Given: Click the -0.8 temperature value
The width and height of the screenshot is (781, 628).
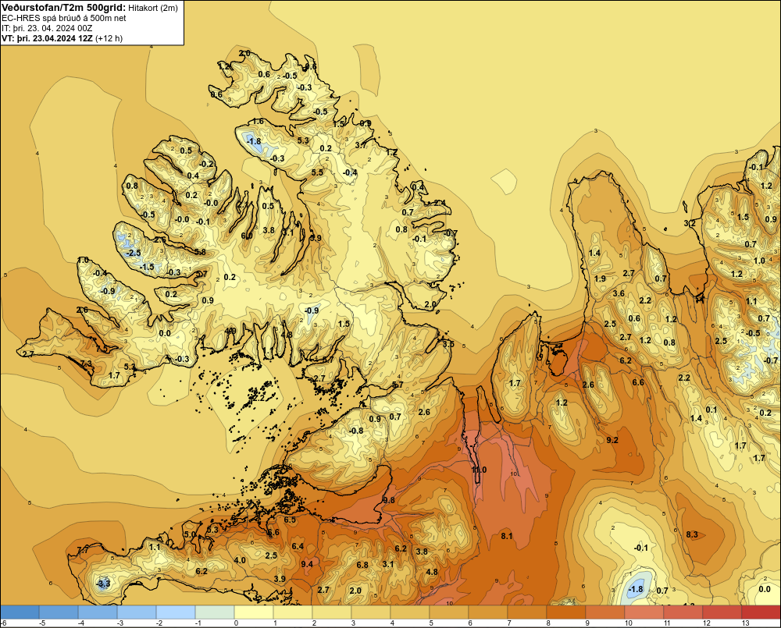Looking at the screenshot, I should 356,431.
